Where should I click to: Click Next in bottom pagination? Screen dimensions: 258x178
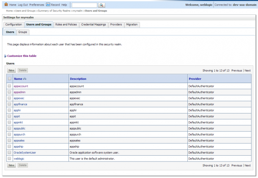[247, 165]
